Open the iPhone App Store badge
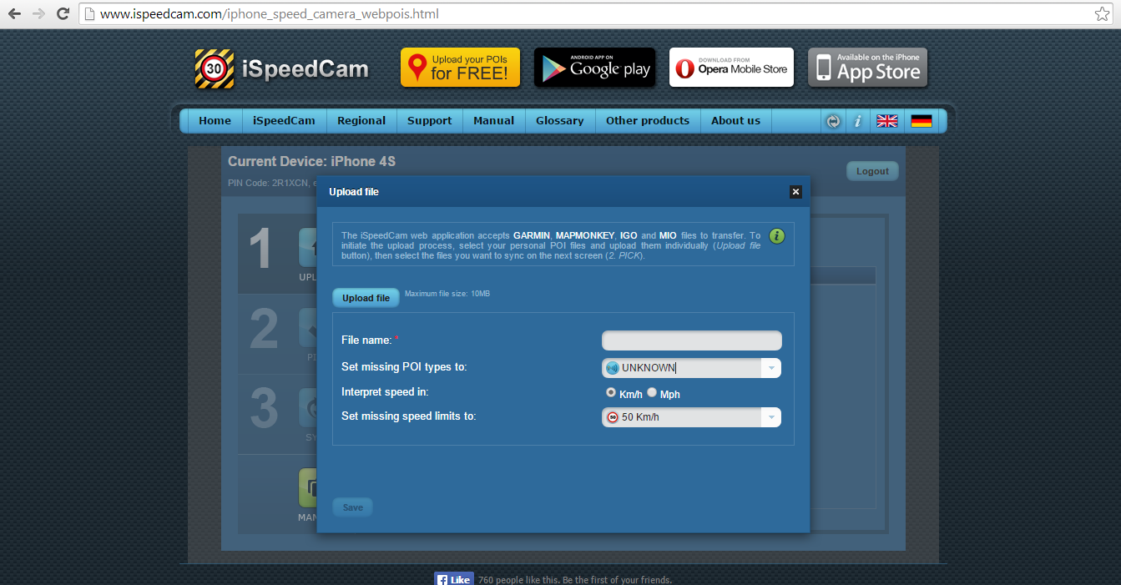Image resolution: width=1121 pixels, height=585 pixels. tap(868, 68)
